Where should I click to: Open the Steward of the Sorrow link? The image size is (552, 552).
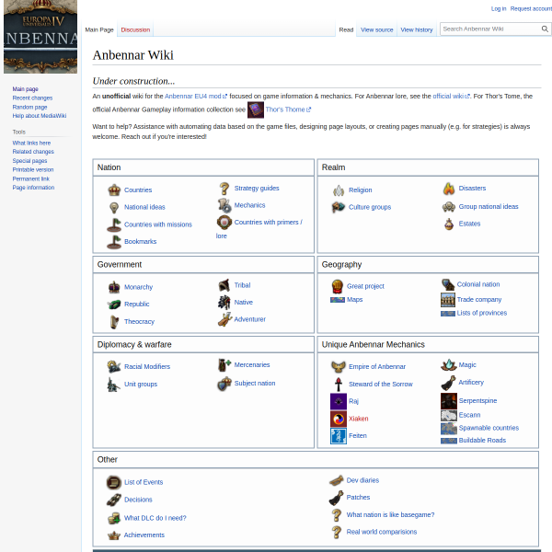coord(380,384)
